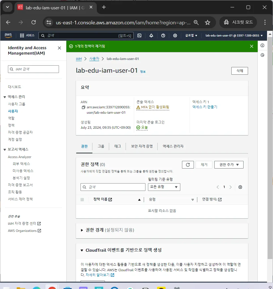Open the info panel icon on right edge
Viewport: 273px width, 289px height.
[262, 46]
